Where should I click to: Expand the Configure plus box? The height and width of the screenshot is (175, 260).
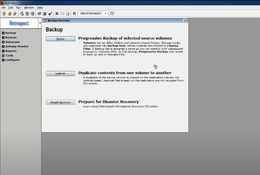tap(3, 60)
